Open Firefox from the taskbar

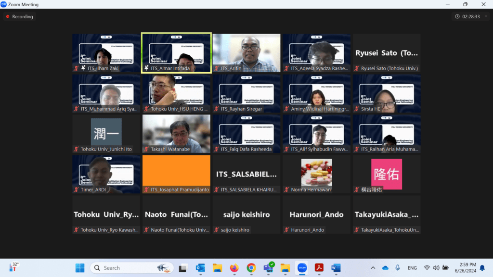[x=234, y=268]
